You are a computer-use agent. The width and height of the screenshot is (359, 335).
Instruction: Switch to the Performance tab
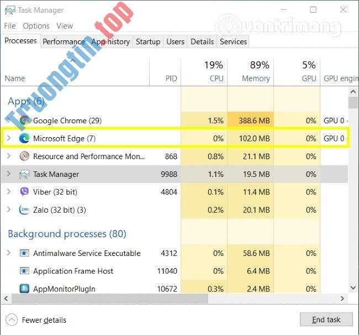click(64, 41)
